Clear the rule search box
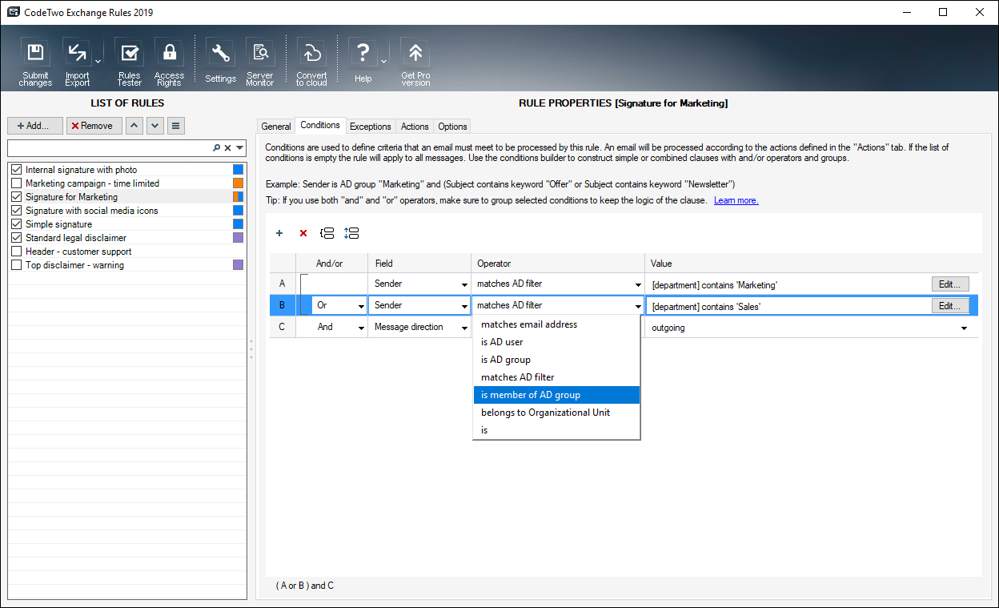Image resolution: width=999 pixels, height=608 pixels. tap(227, 148)
